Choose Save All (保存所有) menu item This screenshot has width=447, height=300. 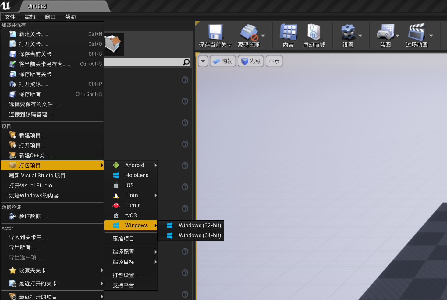pos(52,94)
